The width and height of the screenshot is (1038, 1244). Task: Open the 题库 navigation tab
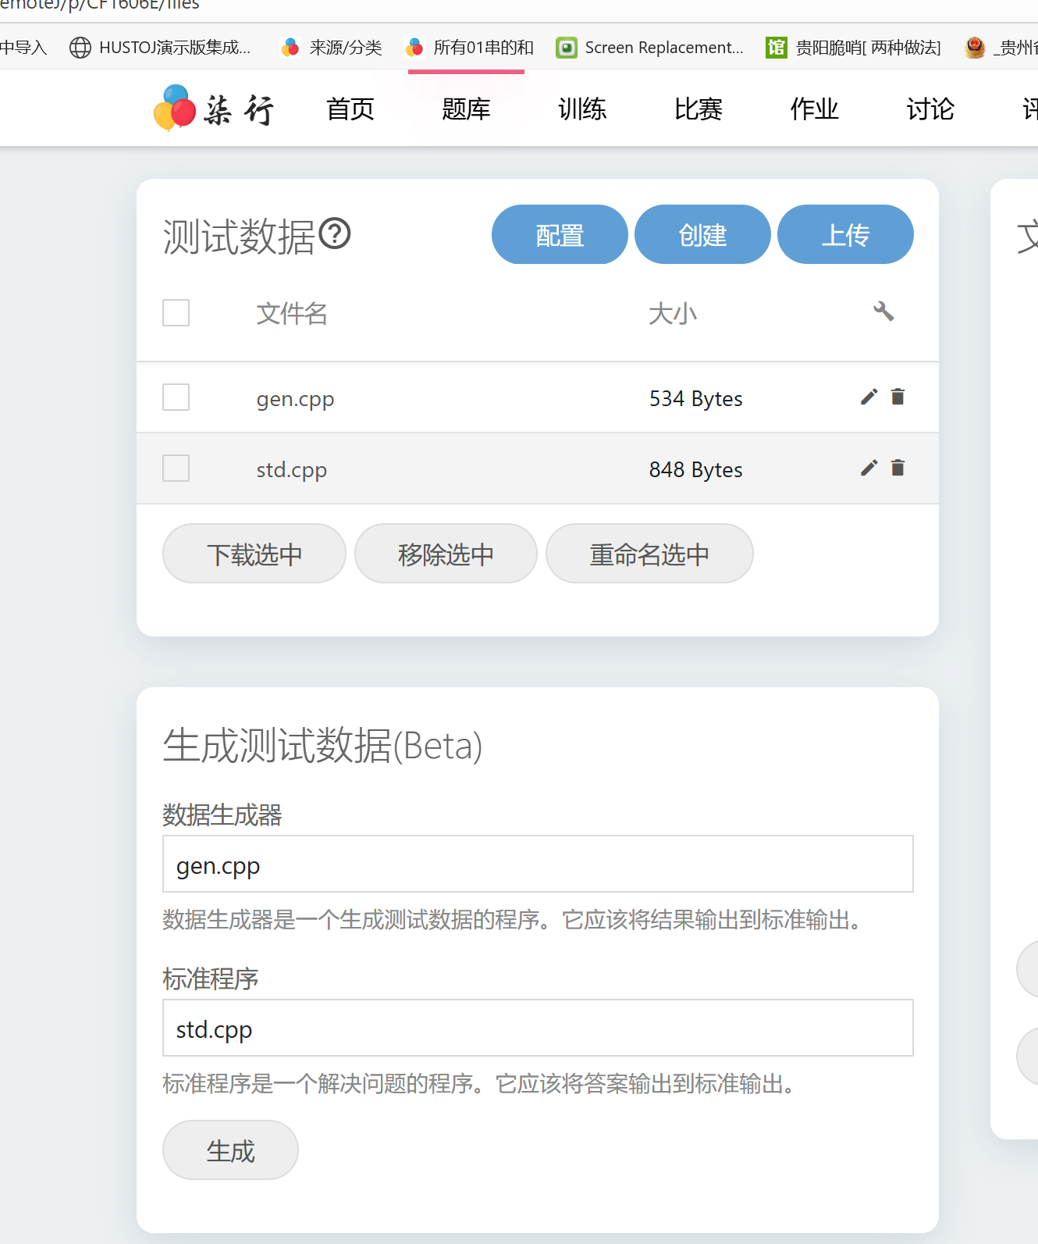(466, 109)
